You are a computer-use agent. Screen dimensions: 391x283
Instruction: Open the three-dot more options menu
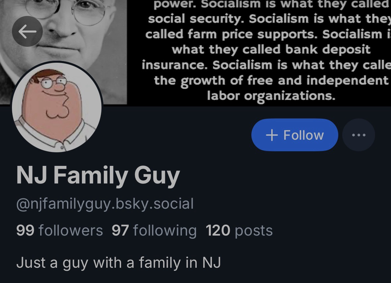(x=358, y=135)
